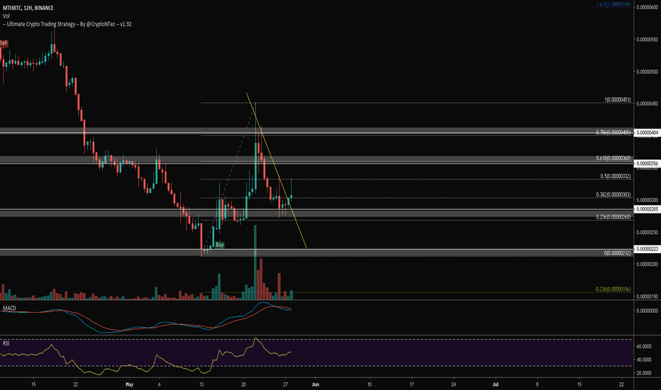Click the 24 date on time axis
Viewport: 661px width, 390px height.
(454, 384)
